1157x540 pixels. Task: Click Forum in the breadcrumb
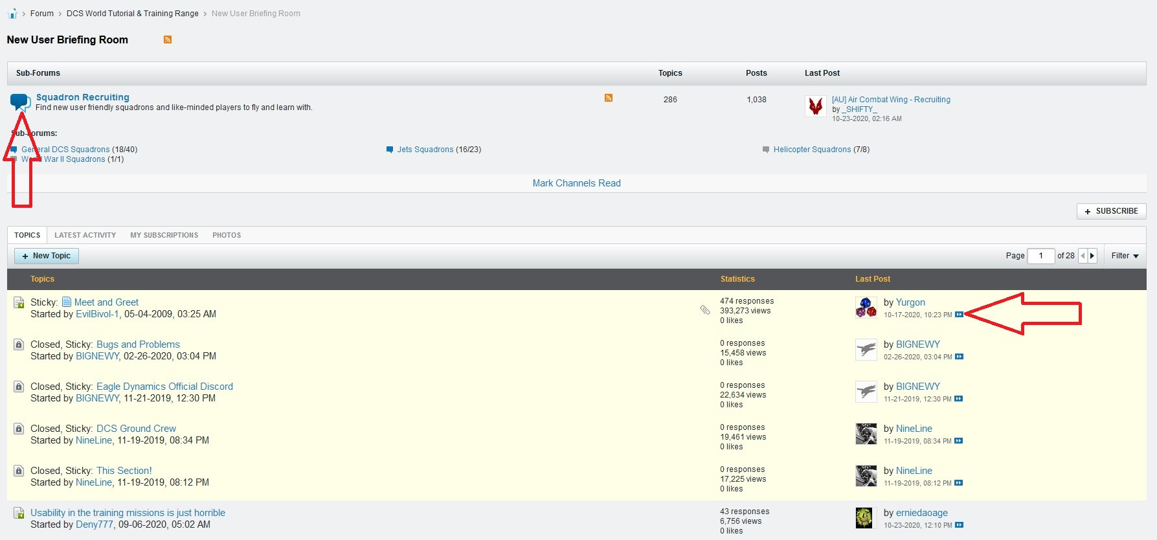click(x=42, y=14)
